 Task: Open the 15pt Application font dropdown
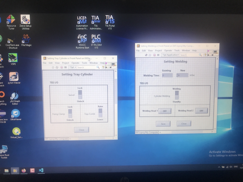tap(170, 55)
